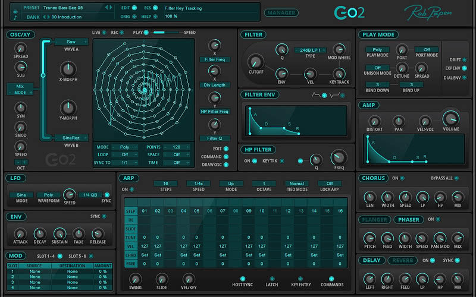This screenshot has width=476, height=297.
Task: Switch to the FLANGER tab
Action: pyautogui.click(x=375, y=220)
